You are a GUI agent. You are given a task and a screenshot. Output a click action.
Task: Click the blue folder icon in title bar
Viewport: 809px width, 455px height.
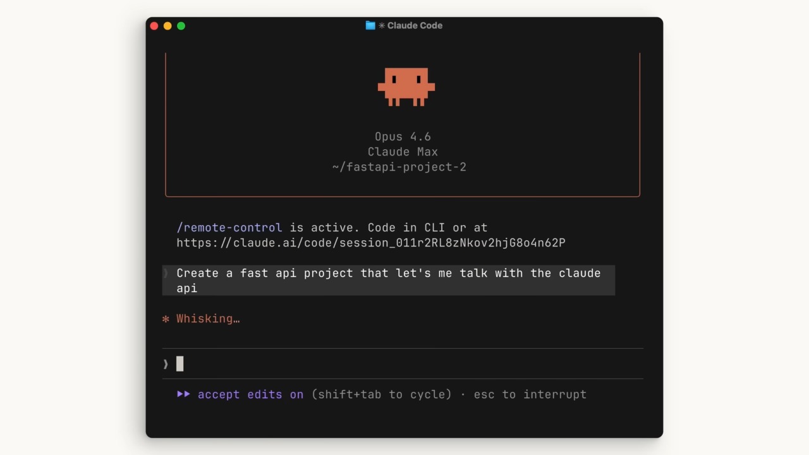[x=370, y=25]
